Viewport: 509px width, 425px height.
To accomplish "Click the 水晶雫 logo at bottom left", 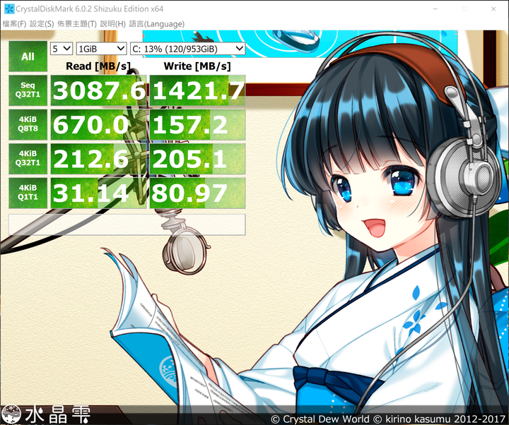I will pyautogui.click(x=45, y=414).
